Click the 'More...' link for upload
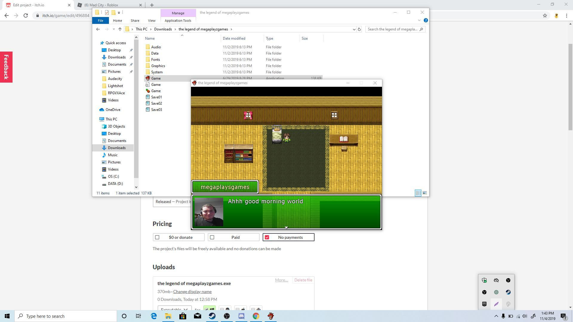Screen dimensions: 573x322 281,280
